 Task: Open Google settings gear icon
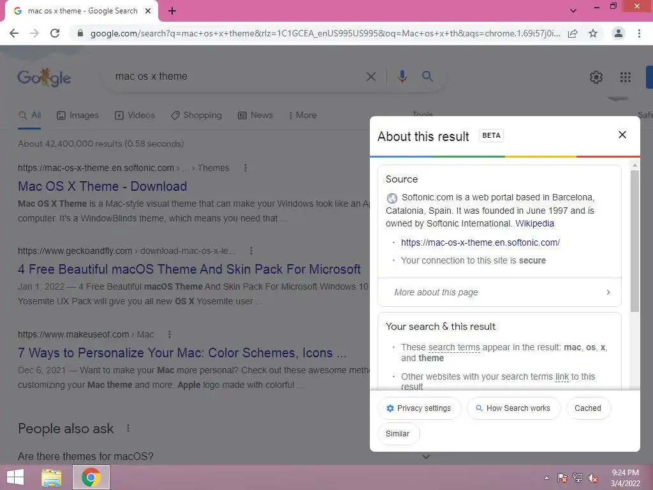596,77
